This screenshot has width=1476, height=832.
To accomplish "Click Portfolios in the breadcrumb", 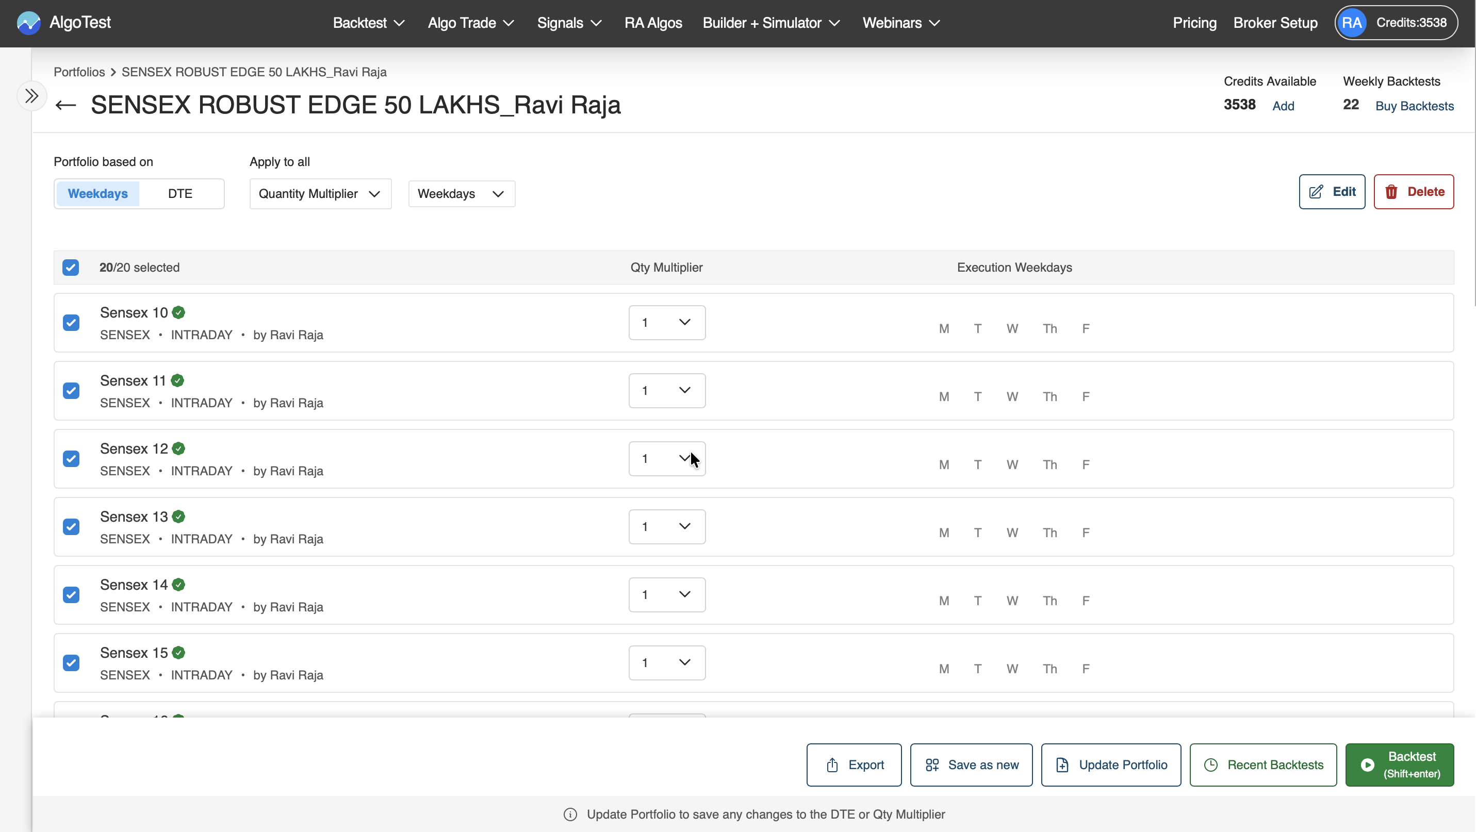I will (x=79, y=72).
